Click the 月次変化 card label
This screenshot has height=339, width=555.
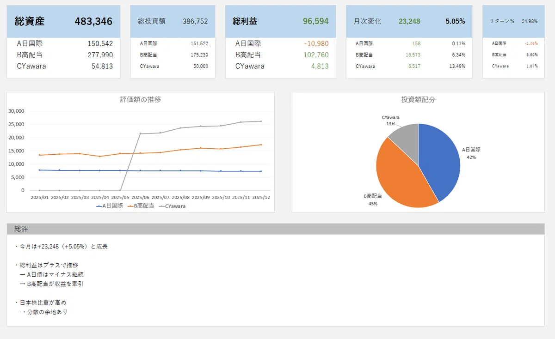click(x=367, y=21)
